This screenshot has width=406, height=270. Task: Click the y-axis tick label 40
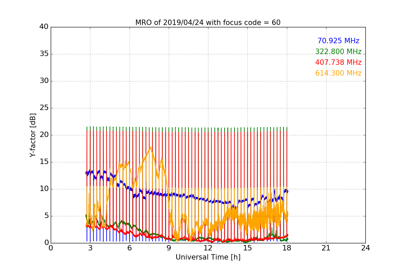pos(44,27)
